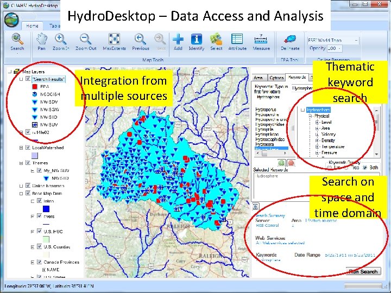Open the Options search tab

(x=276, y=78)
